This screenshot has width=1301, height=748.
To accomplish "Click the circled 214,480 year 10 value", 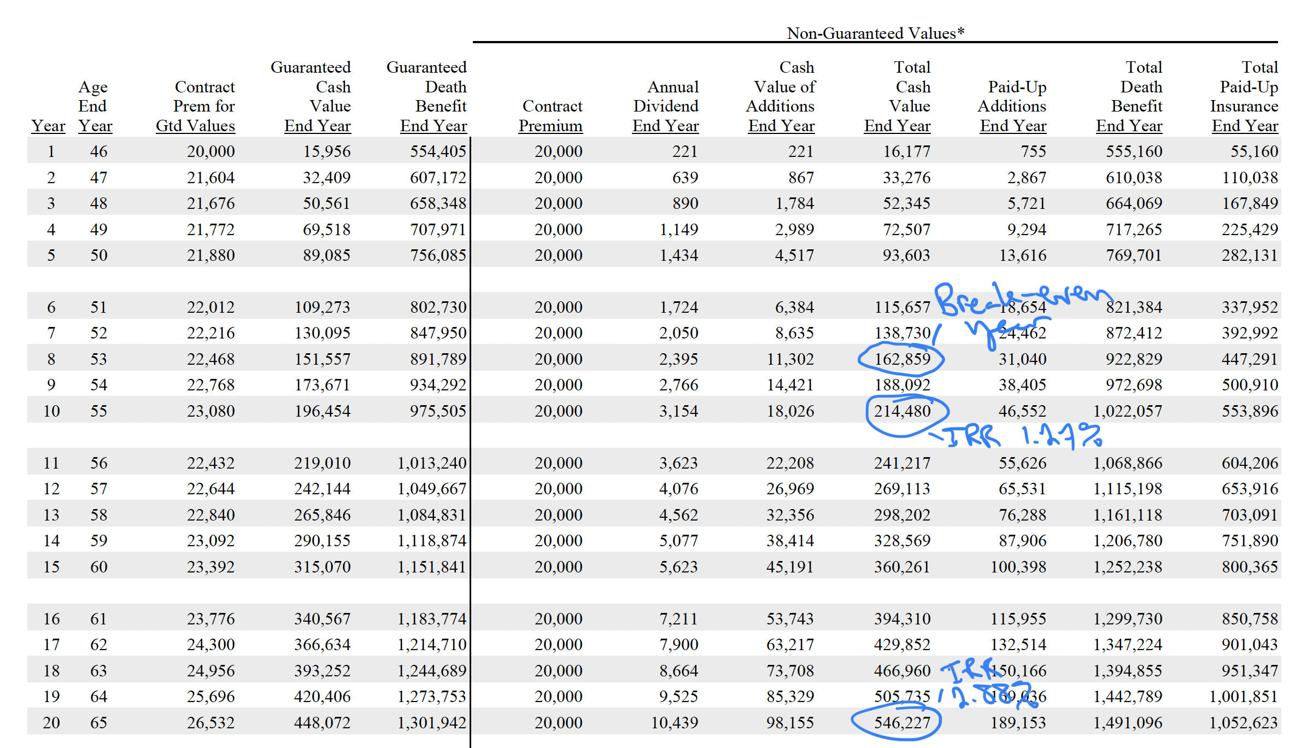I will pos(902,411).
